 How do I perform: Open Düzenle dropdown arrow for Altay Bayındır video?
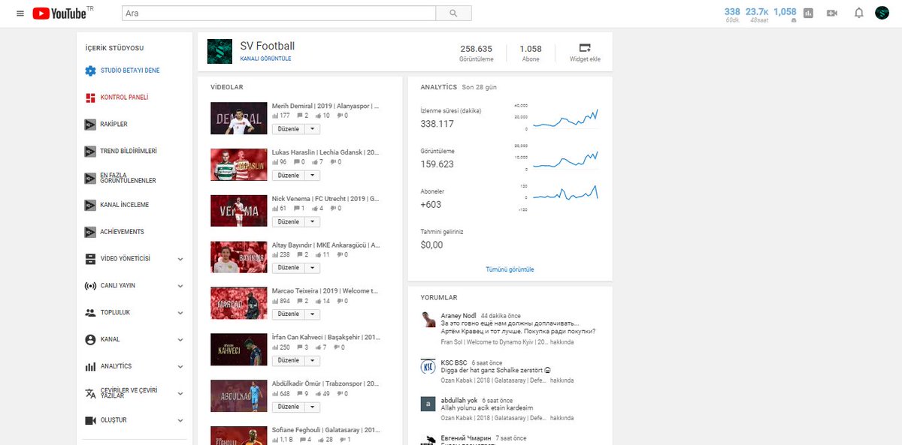click(312, 268)
